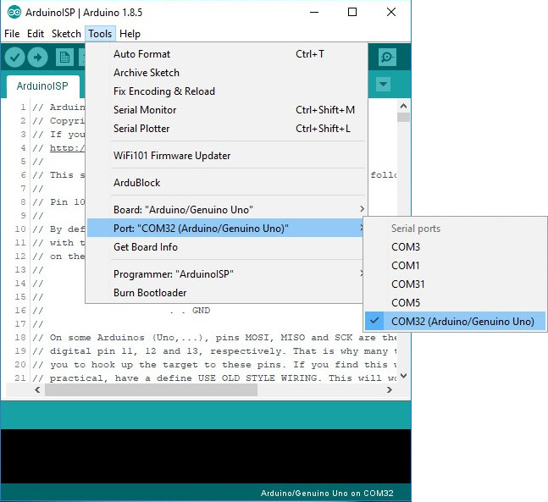
Task: Expand the Port: COM32 submenu entry
Action: pyautogui.click(x=226, y=228)
